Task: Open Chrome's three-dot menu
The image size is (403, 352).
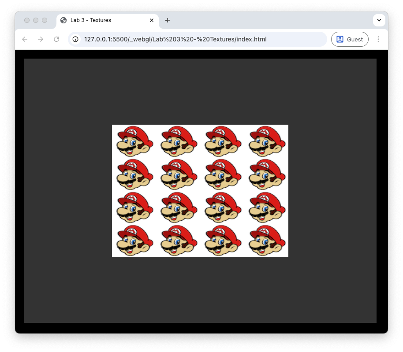Action: point(378,39)
